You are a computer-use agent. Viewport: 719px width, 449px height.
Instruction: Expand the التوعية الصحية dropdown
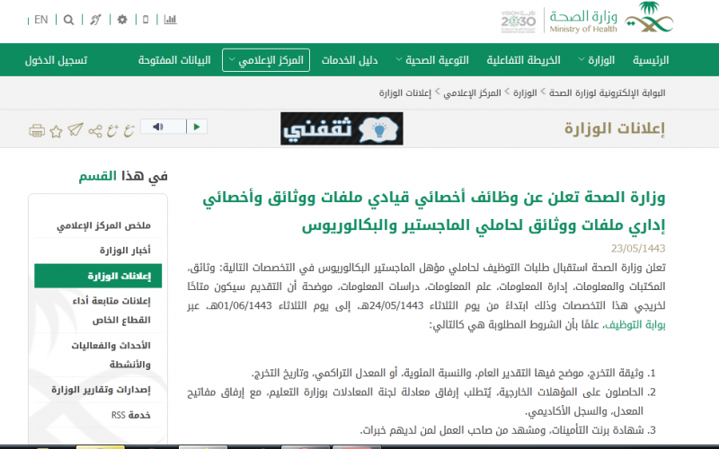tap(432, 60)
